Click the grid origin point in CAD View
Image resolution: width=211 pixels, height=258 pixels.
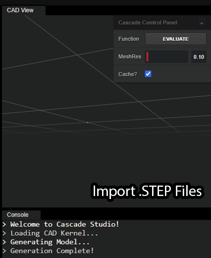[x=88, y=123]
